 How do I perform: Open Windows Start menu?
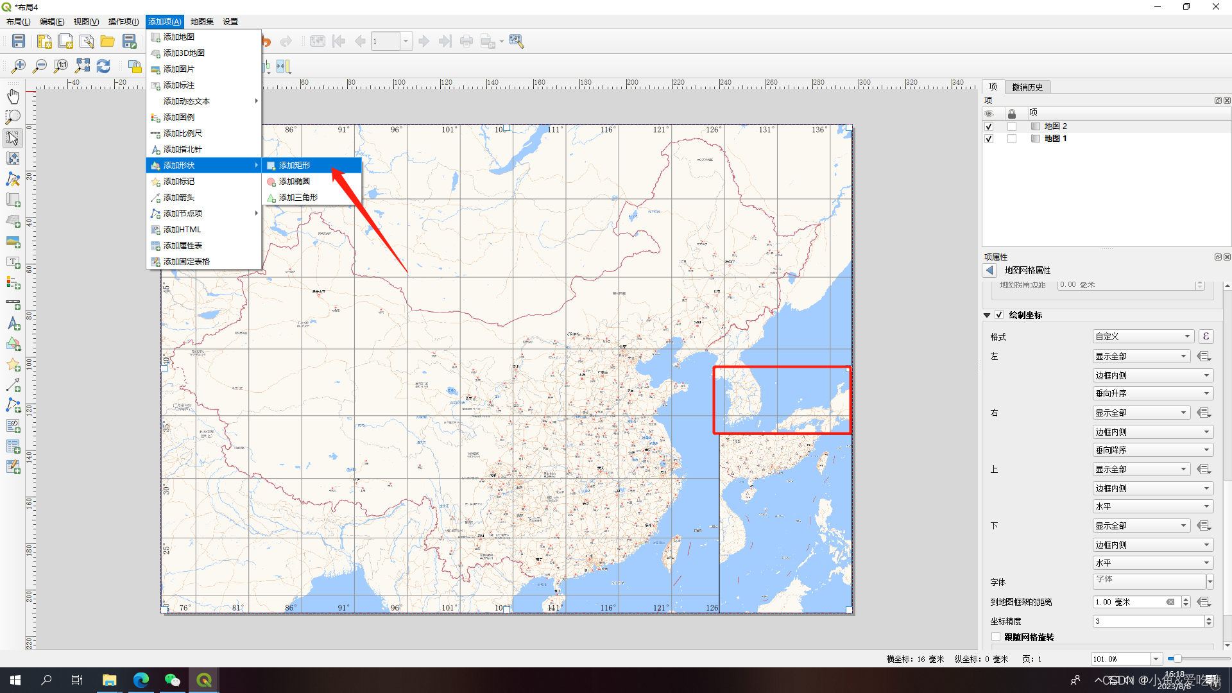[15, 680]
